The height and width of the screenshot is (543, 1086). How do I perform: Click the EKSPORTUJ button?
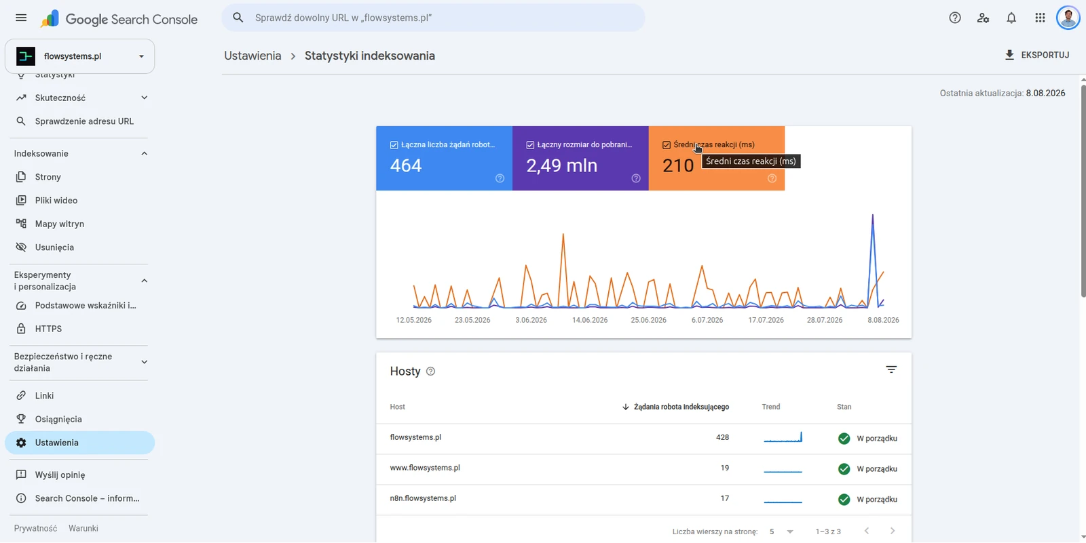click(1036, 55)
